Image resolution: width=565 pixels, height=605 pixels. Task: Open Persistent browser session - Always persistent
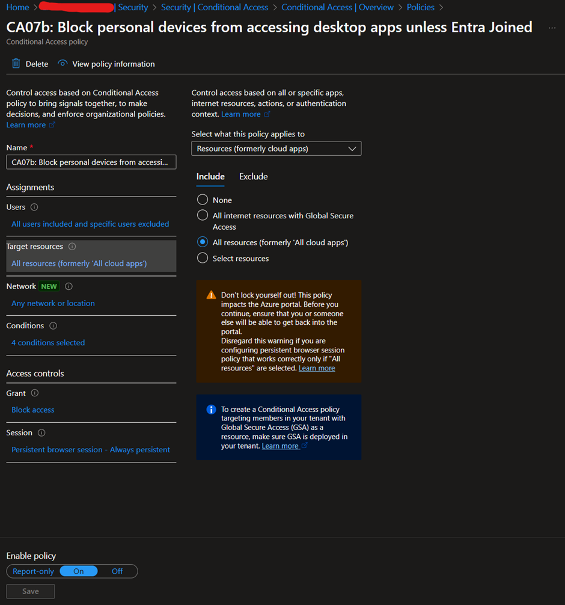pyautogui.click(x=91, y=449)
